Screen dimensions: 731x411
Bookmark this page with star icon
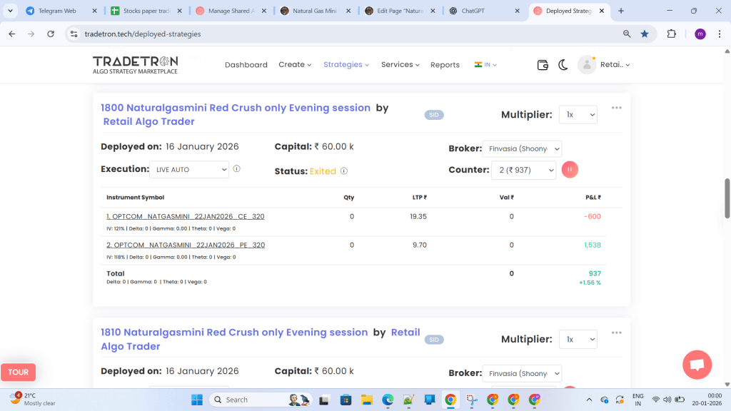645,34
